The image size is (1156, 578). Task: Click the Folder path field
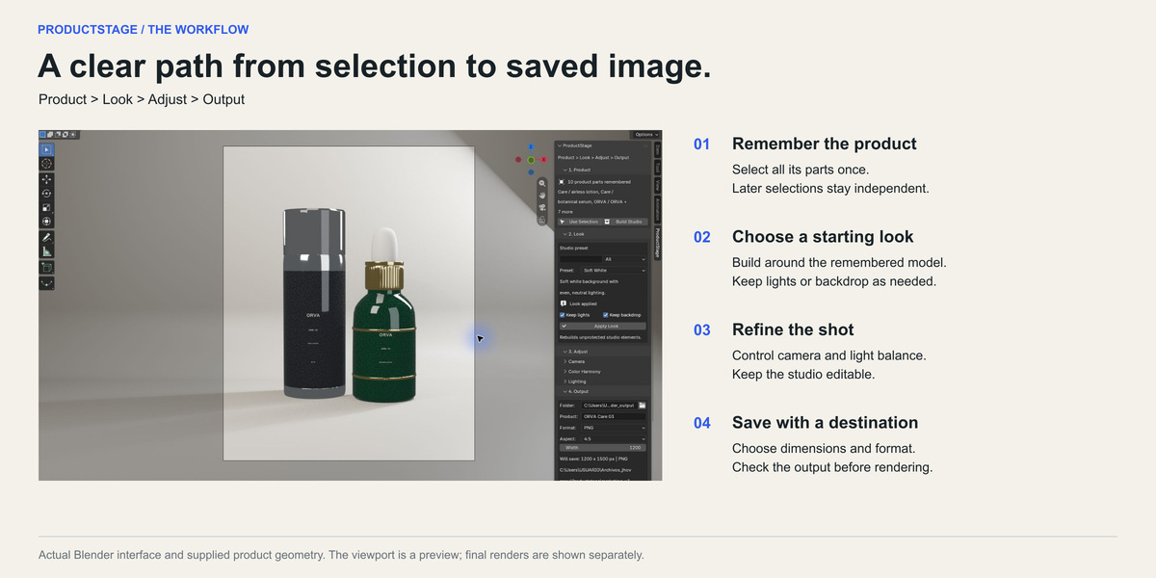pos(609,406)
